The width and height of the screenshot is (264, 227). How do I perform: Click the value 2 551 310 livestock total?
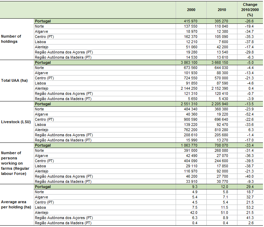coord(189,104)
